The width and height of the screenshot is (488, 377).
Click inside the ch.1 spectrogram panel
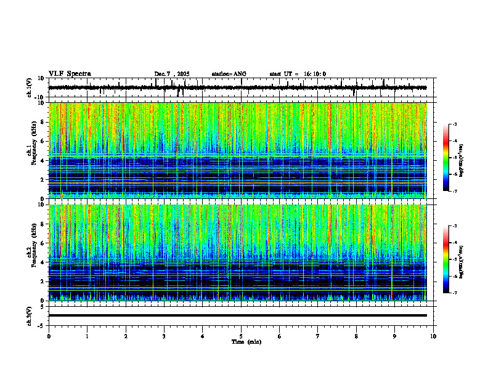click(237, 150)
